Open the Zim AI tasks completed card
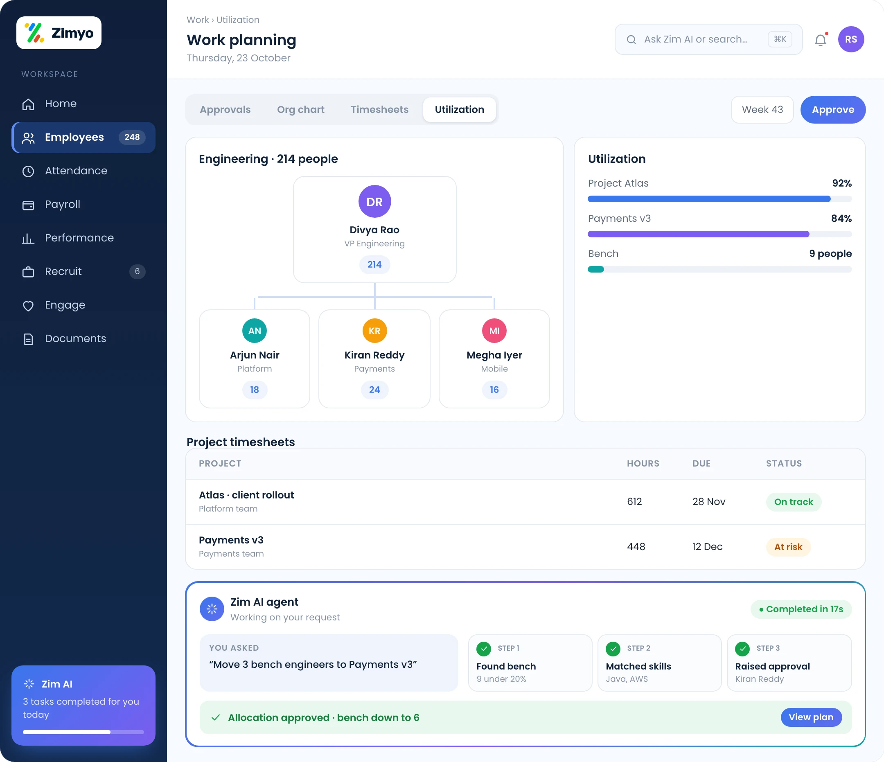Image resolution: width=884 pixels, height=762 pixels. pyautogui.click(x=83, y=706)
